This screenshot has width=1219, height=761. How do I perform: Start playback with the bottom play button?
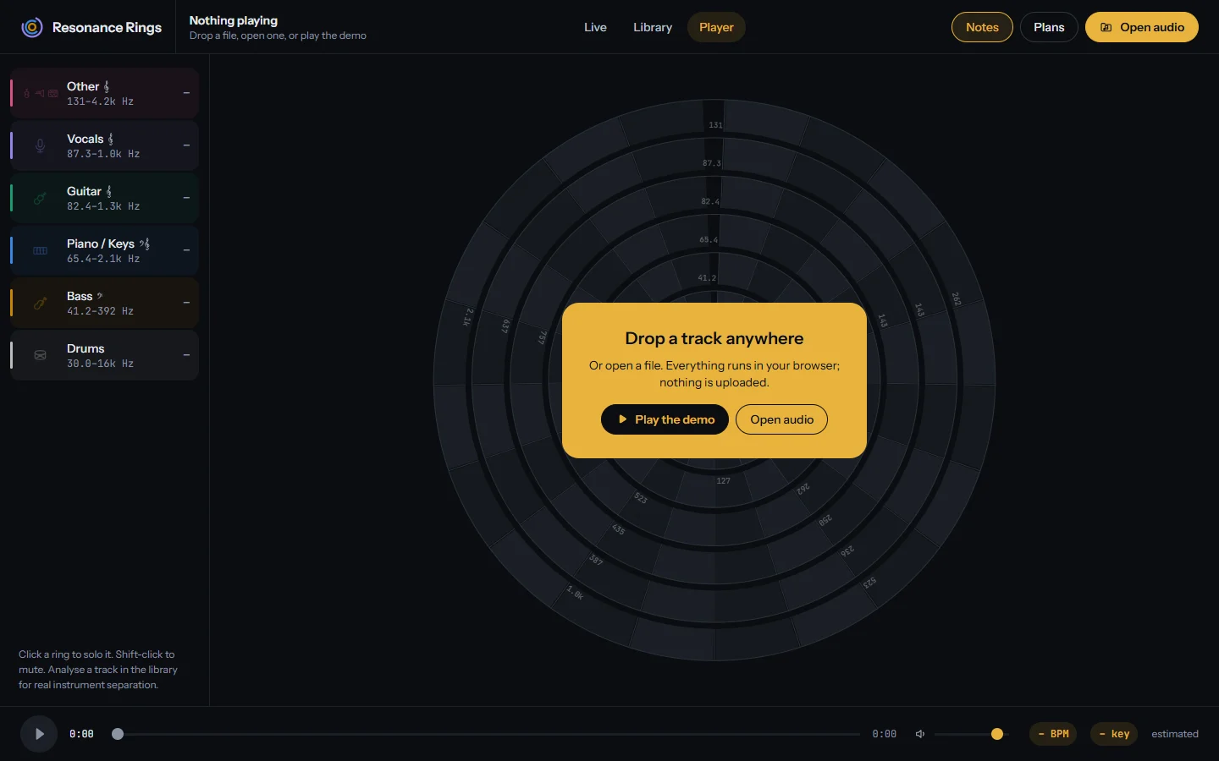point(39,734)
